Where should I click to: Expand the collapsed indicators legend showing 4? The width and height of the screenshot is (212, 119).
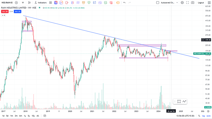click(x=3, y=15)
